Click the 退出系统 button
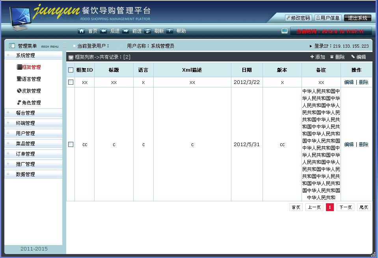378x258 pixels. tap(358, 18)
